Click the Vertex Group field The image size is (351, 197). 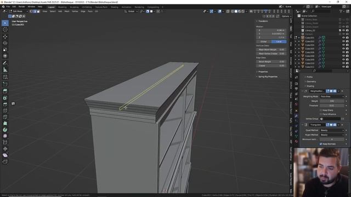[x=330, y=119]
